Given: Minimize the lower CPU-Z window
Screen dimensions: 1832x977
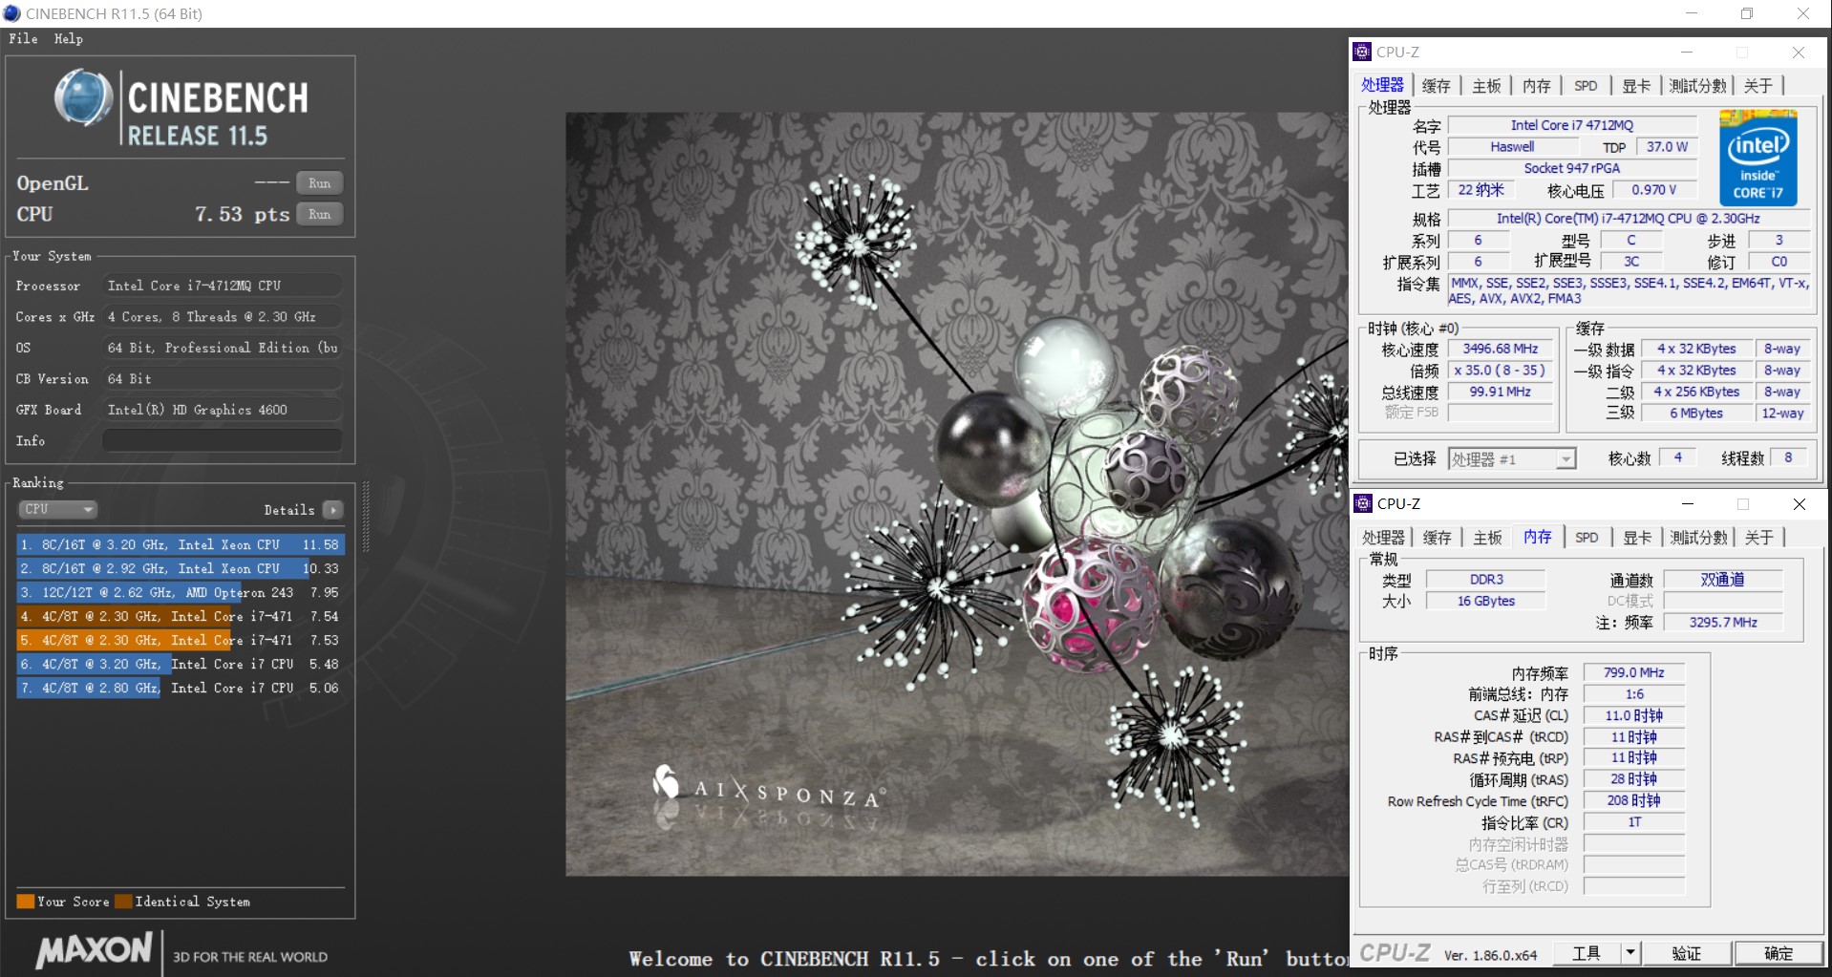Looking at the screenshot, I should tap(1688, 503).
